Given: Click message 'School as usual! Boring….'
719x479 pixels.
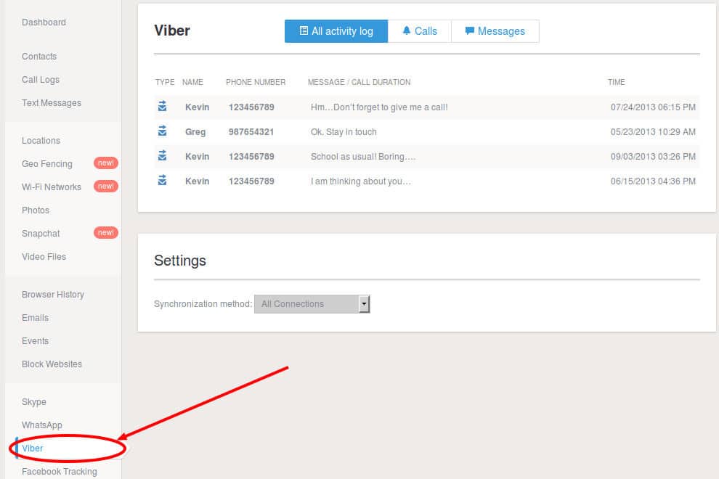Looking at the screenshot, I should tap(363, 157).
